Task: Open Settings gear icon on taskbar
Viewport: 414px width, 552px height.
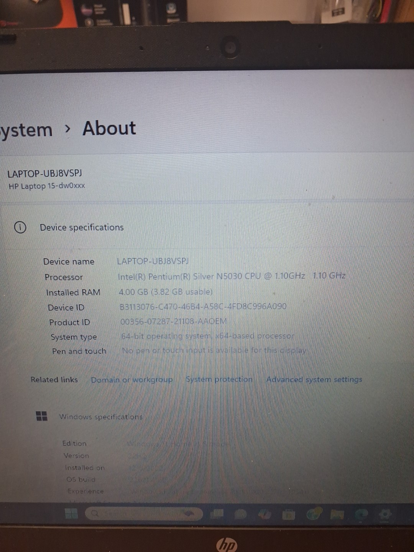Action: point(385,514)
